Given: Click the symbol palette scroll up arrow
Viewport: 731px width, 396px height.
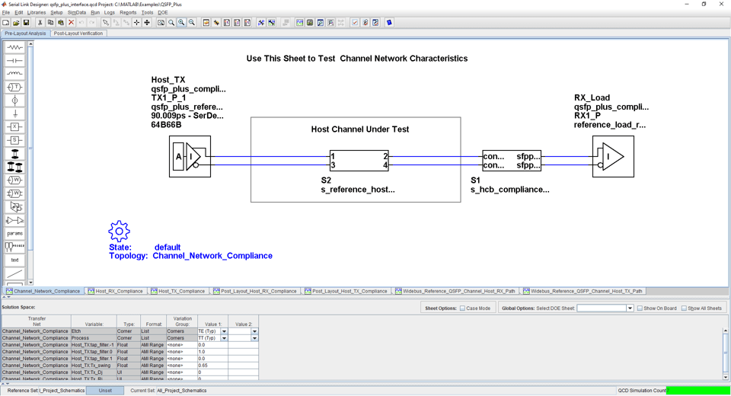Looking at the screenshot, I should click(30, 44).
